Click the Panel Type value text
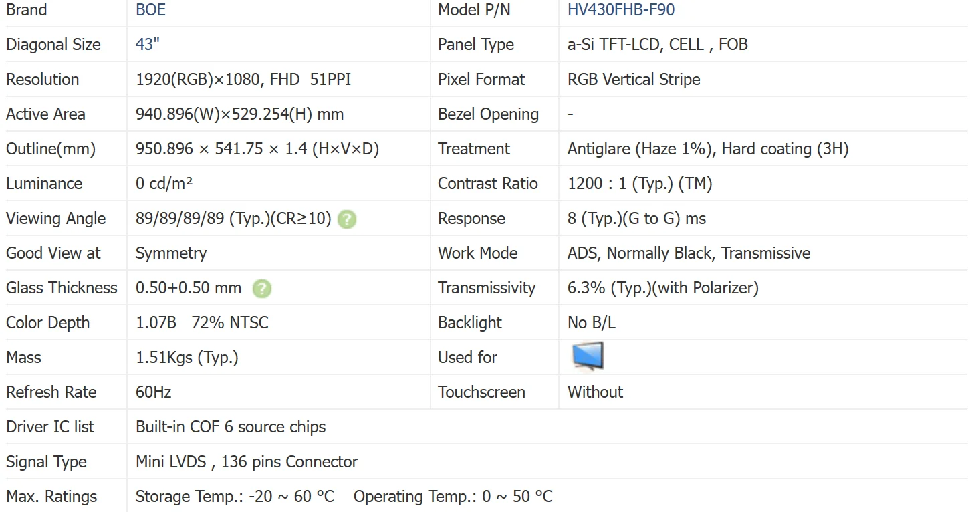 click(x=657, y=45)
